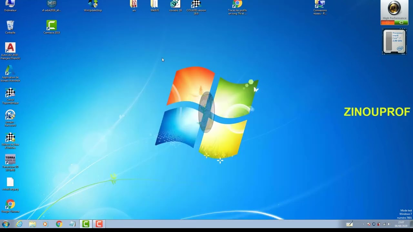The width and height of the screenshot is (413, 232).
Task: Click the Intel Core i7 processor gadget
Action: pos(394,41)
